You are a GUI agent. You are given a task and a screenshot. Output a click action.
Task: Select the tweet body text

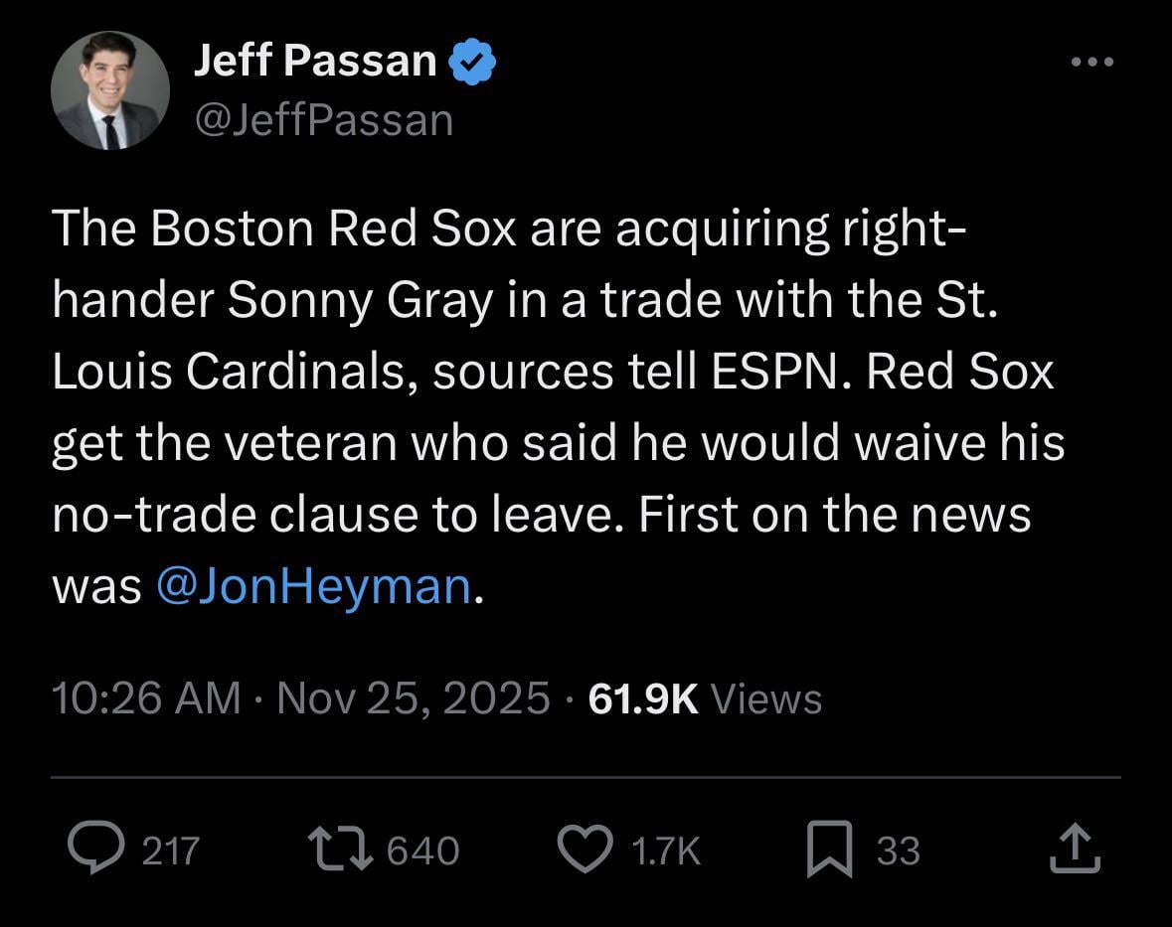pos(557,407)
